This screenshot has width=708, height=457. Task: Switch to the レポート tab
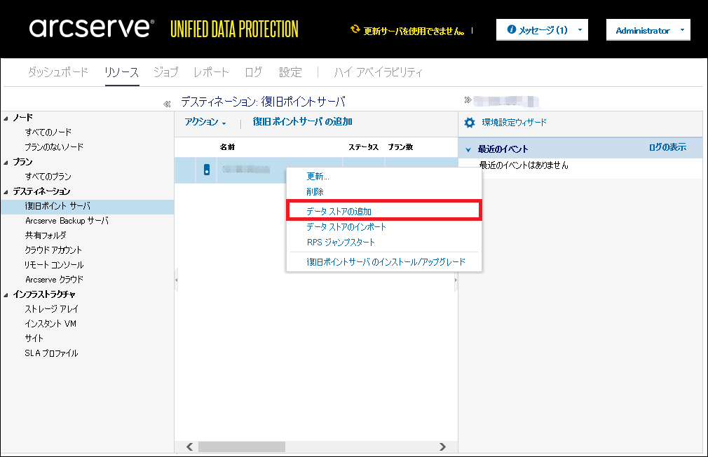[x=211, y=71]
